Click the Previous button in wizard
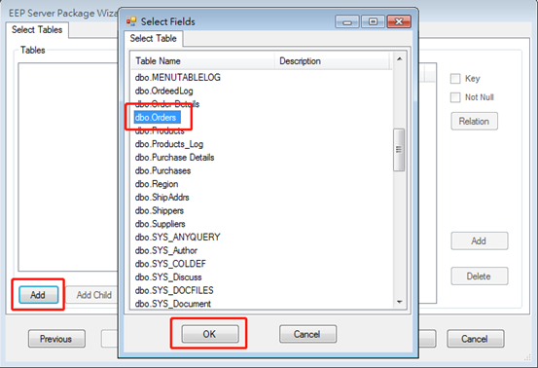Viewport: 538px width, 368px height. coord(56,339)
